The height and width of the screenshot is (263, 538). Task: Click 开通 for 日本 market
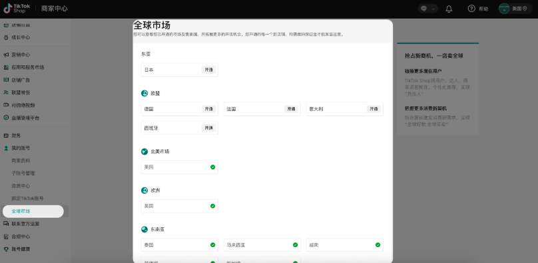click(x=208, y=70)
